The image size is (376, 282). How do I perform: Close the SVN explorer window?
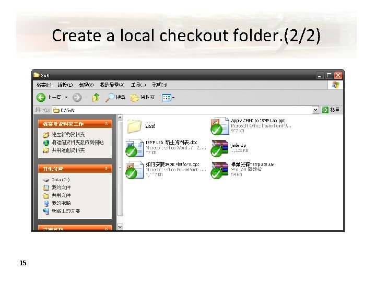point(338,76)
